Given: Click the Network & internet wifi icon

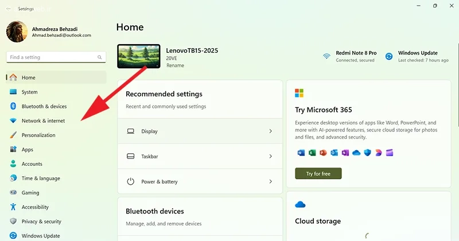Looking at the screenshot, I should pos(13,121).
